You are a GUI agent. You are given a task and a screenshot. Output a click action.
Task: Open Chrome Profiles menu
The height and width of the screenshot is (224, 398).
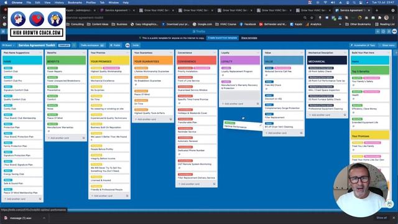tap(91, 2)
